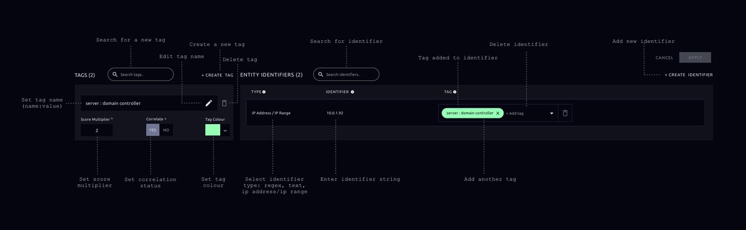746x230 pixels.
Task: Click the ENTITY IDENTIFIERS (2) heading
Action: pos(271,75)
